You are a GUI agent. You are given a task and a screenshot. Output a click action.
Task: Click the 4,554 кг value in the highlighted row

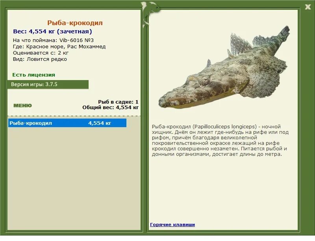point(100,123)
